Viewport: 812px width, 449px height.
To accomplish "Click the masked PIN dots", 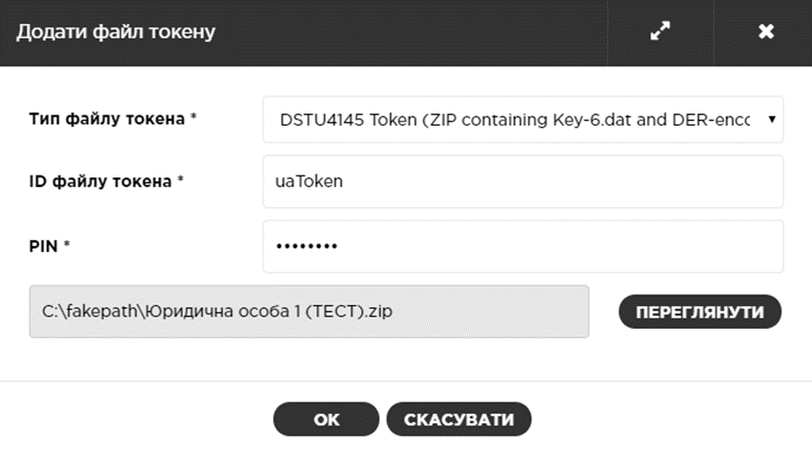I will 307,247.
